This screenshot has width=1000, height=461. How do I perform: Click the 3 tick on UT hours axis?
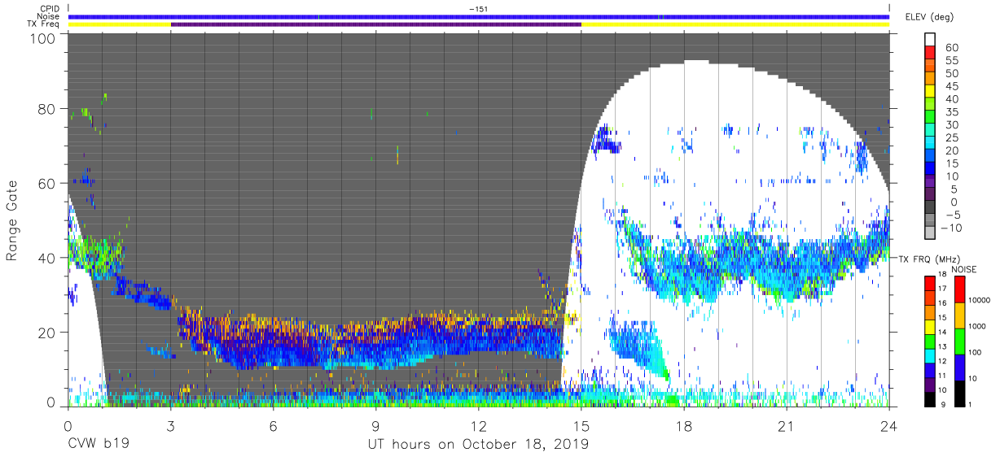170,425
